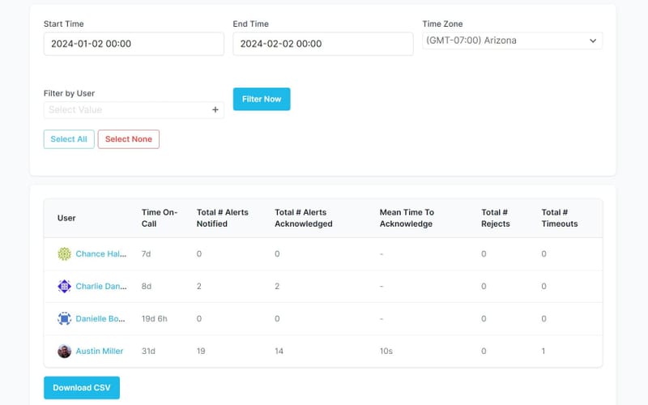Click the plus icon in user filter
This screenshot has width=648, height=405.
(x=215, y=110)
